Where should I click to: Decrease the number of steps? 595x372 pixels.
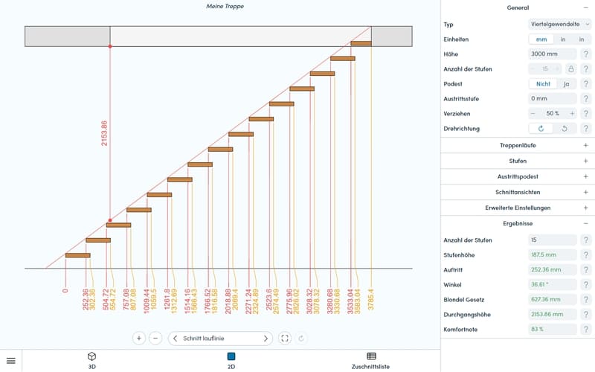coord(533,68)
